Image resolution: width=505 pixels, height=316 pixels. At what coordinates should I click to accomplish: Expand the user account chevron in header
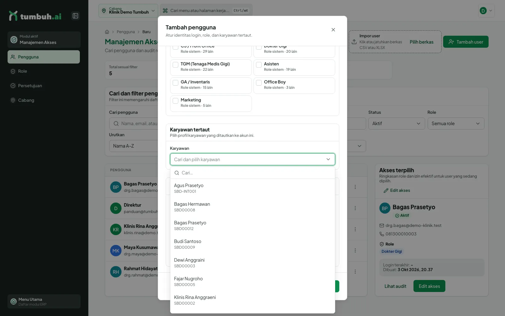(x=490, y=11)
